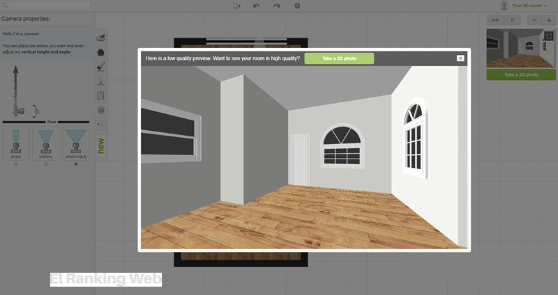The image size is (558, 295).
Task: Click Take a 3D photo in preview dialog
Action: 339,58
